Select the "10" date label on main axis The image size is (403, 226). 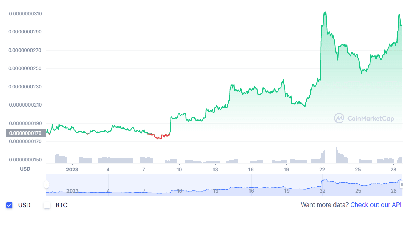179,170
